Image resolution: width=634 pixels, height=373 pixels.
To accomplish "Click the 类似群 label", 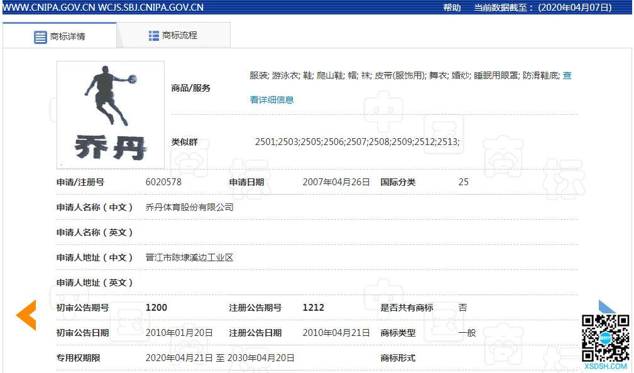I will [x=184, y=142].
